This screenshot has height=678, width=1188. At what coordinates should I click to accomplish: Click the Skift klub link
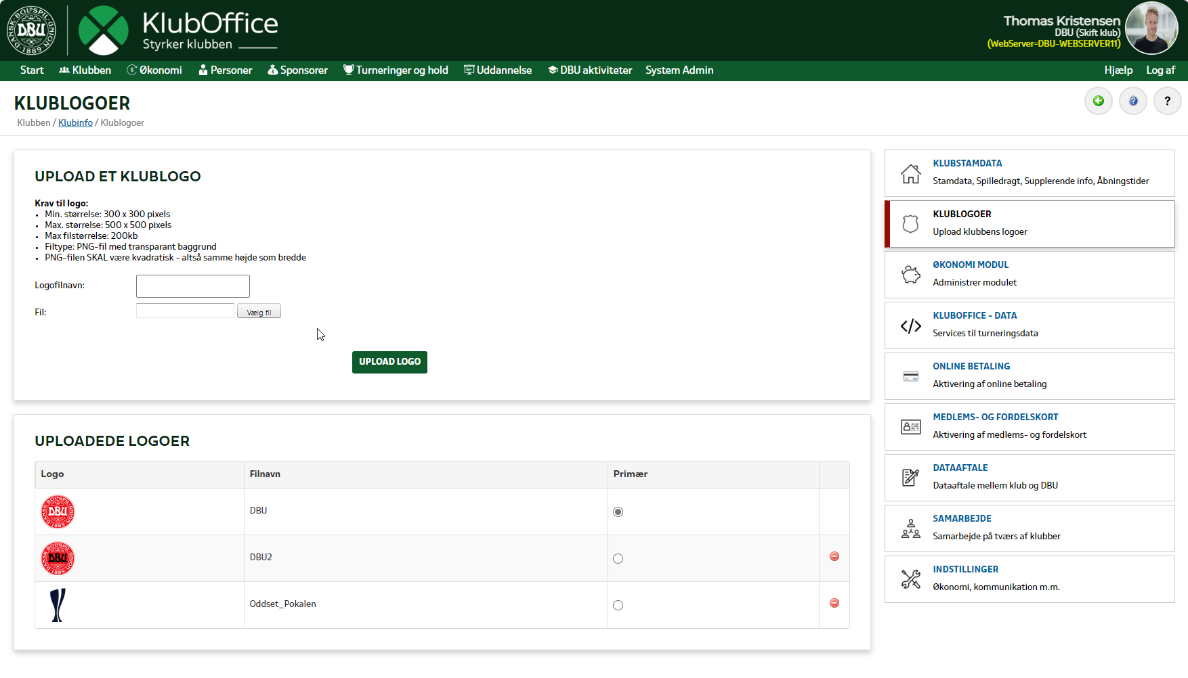1098,32
